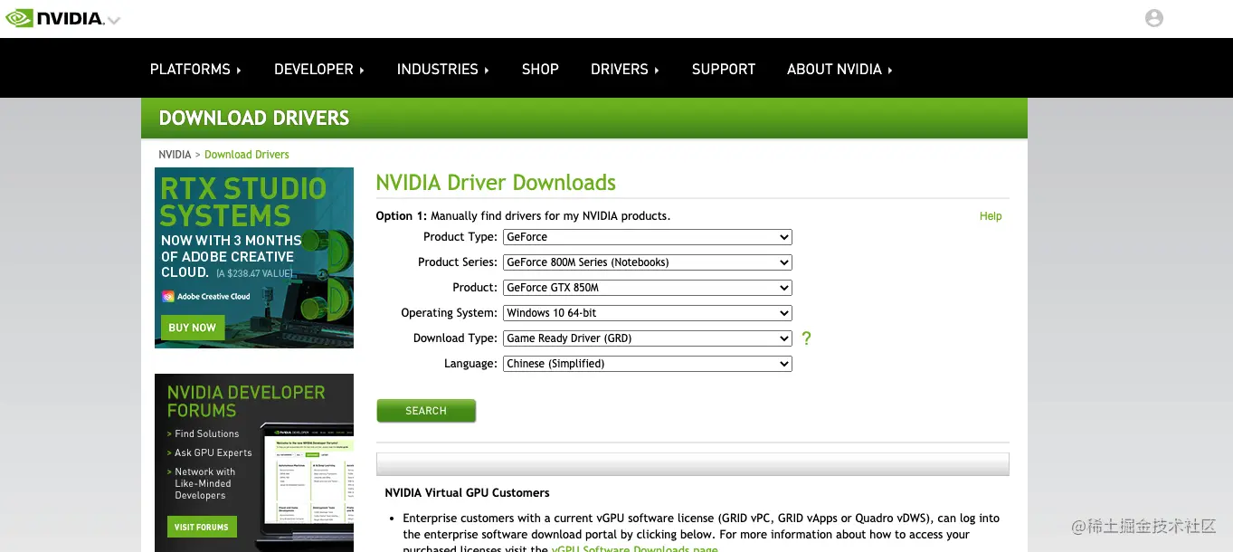1233x552 pixels.
Task: Open the DRIVERS menu
Action: (x=625, y=69)
